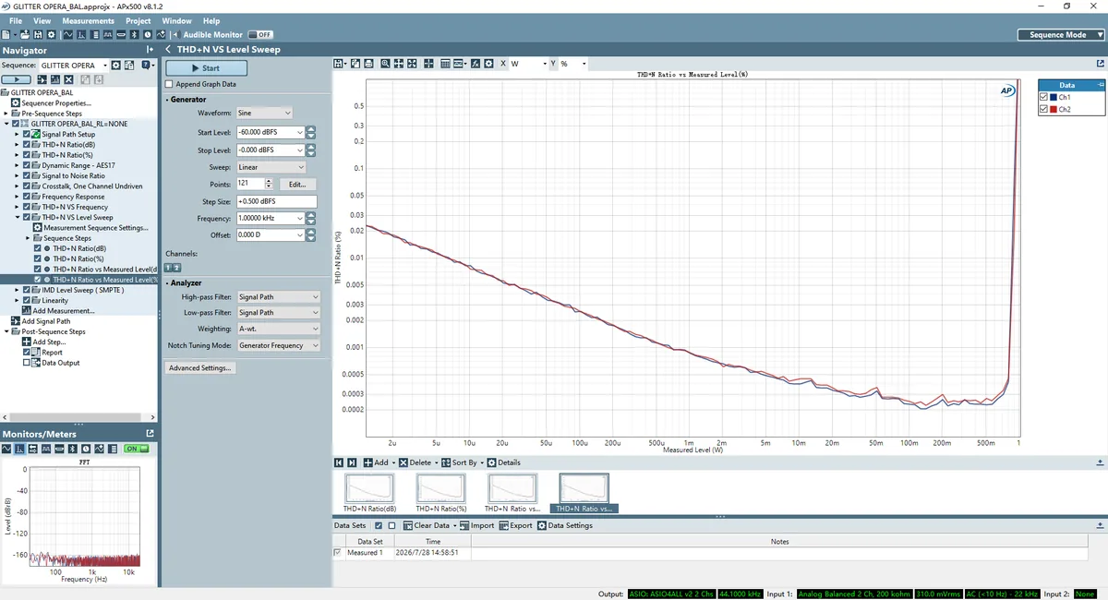Click the delete X icon in Navigator toolbar
Viewport: 1108px width, 600px height.
pos(68,80)
